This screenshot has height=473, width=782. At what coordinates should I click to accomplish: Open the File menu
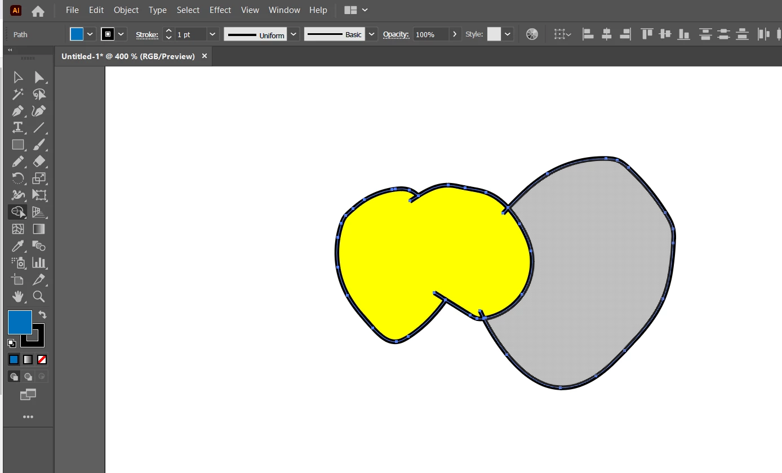72,10
